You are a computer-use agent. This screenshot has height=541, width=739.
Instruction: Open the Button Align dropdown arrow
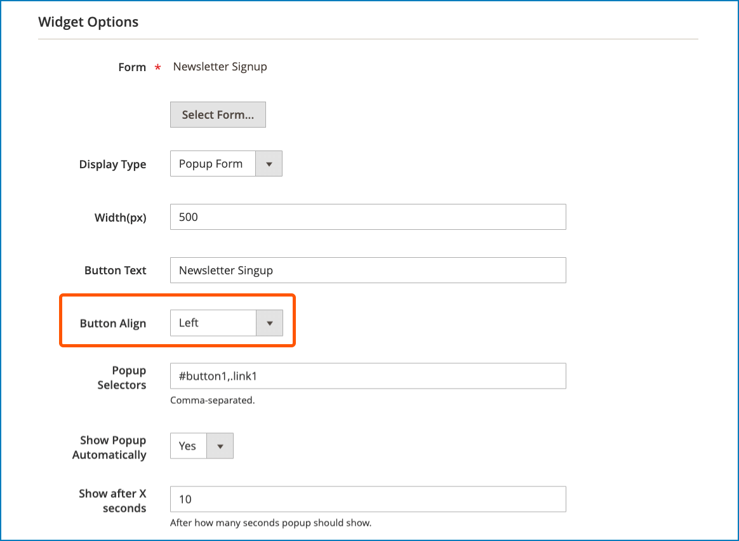pyautogui.click(x=269, y=323)
